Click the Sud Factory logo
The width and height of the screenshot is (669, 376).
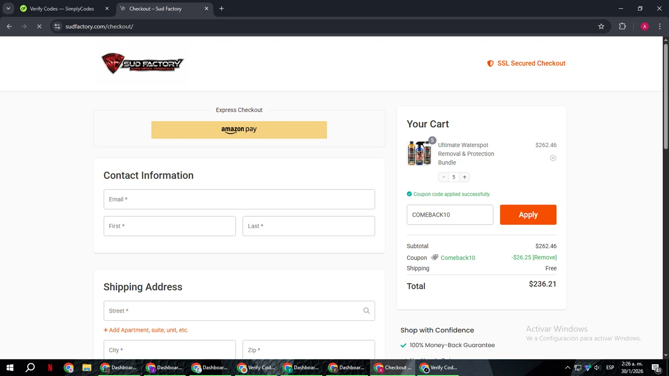[x=142, y=63]
